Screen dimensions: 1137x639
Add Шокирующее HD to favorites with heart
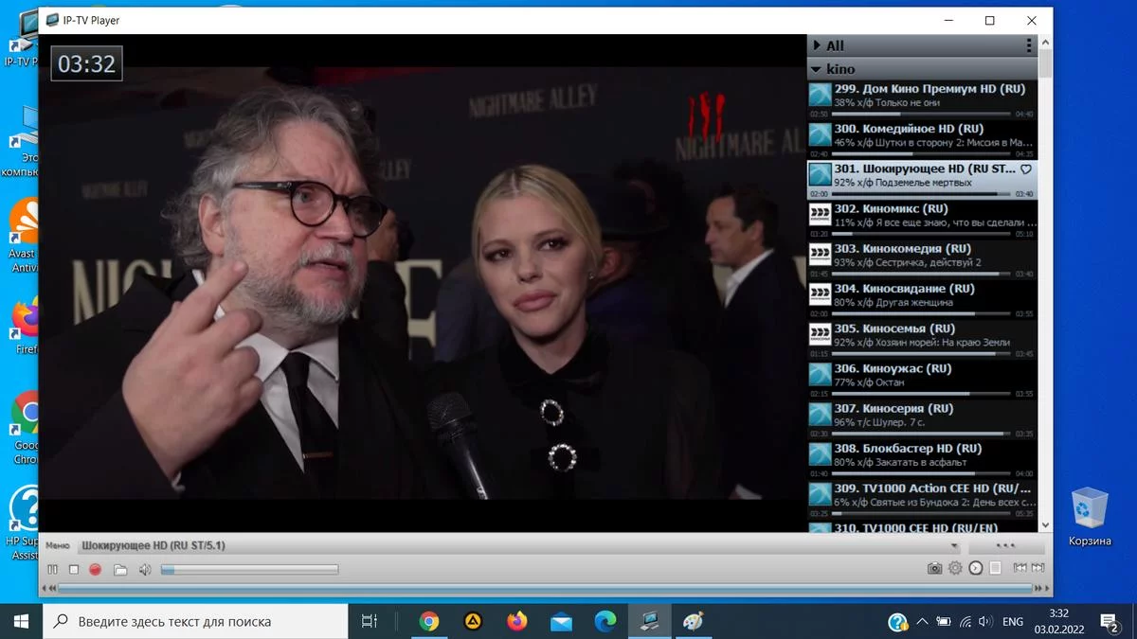pos(1025,169)
